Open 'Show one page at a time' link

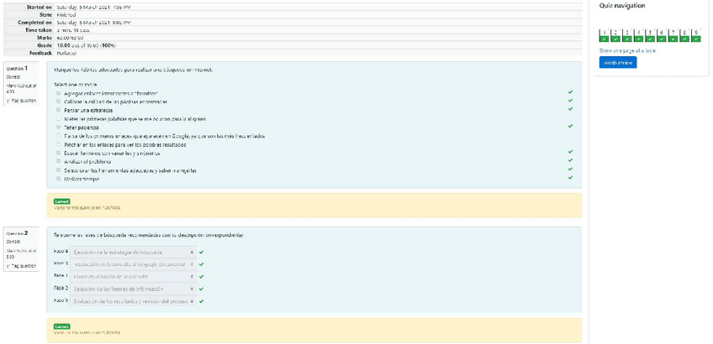627,50
